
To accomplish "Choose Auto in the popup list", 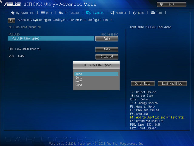I will click(x=96, y=74).
